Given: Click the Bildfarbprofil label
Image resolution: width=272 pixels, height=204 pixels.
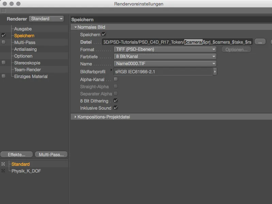Looking at the screenshot, I should [92, 72].
